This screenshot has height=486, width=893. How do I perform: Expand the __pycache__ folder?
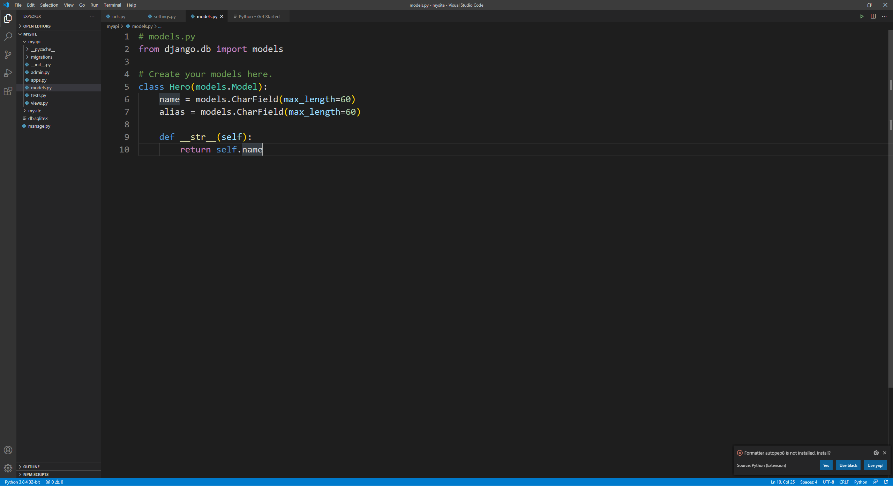point(59,49)
